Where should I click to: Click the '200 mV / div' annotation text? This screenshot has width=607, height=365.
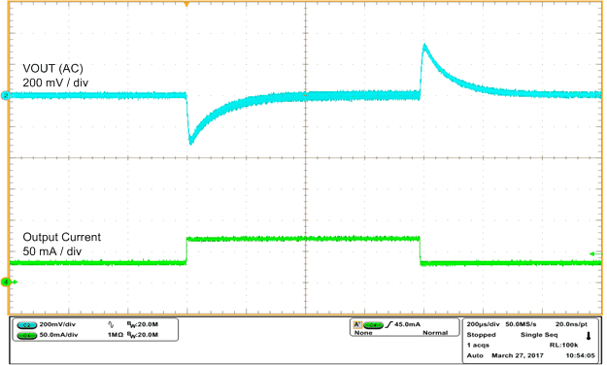point(55,83)
